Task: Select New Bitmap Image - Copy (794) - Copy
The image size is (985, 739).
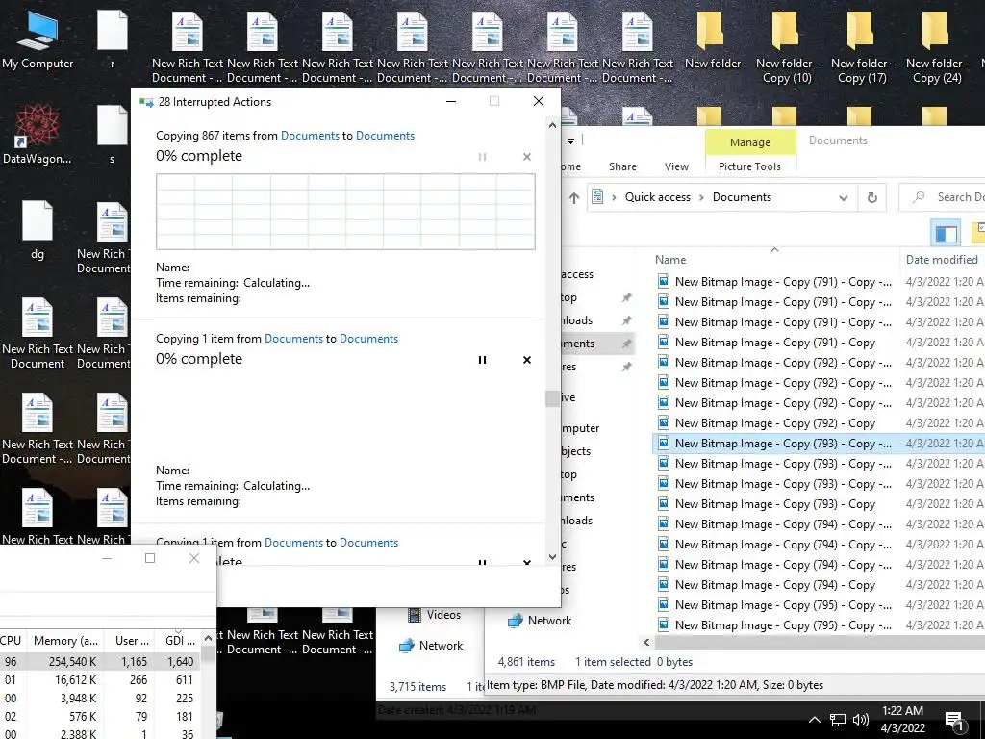Action: click(x=774, y=585)
